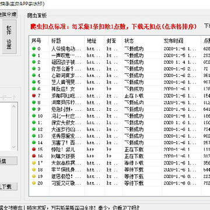Click the up arrow of left list scrollbar
Image resolution: width=210 pixels, height=210 pixels.
coord(13,106)
